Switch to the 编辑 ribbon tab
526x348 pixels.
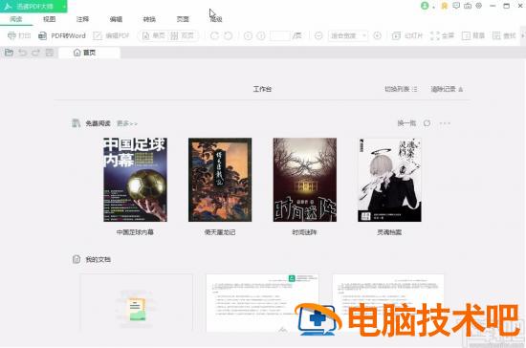click(116, 19)
